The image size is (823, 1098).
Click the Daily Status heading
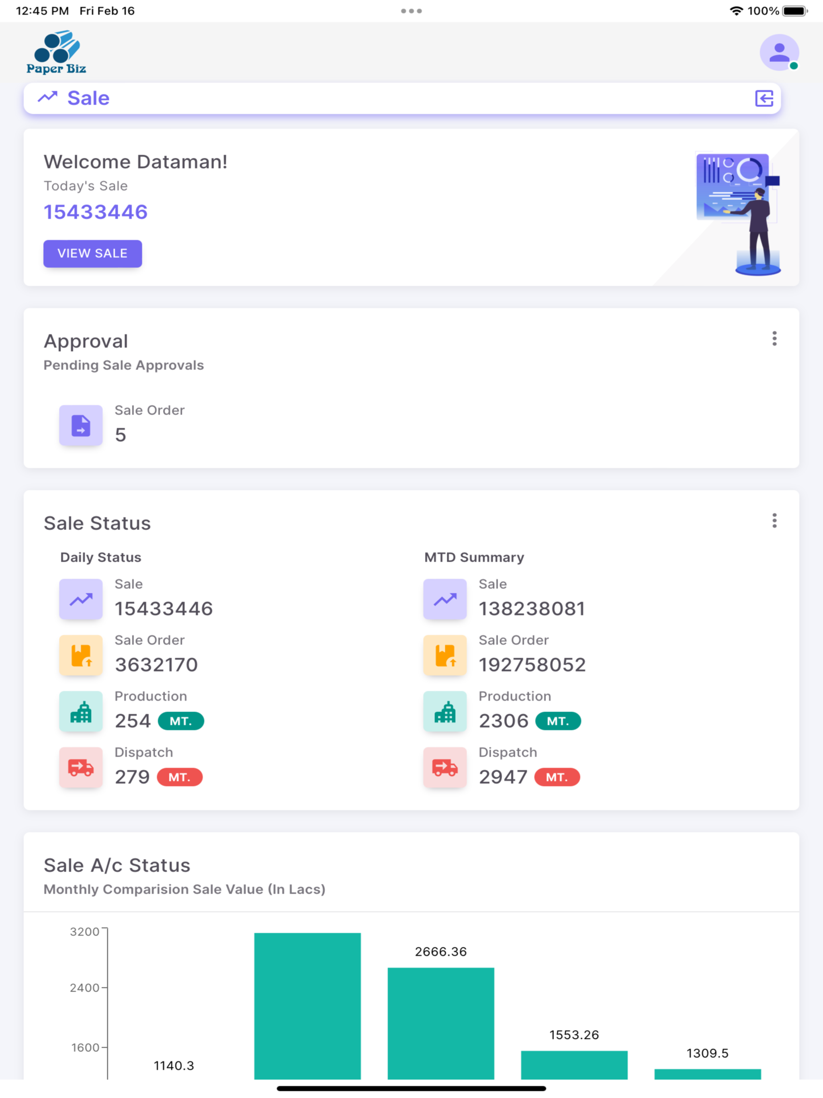coord(101,557)
